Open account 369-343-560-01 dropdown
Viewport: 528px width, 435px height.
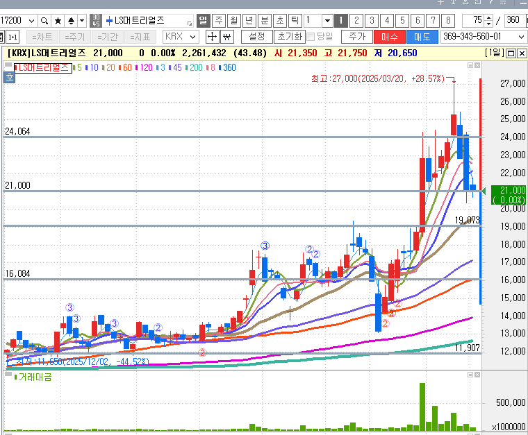coord(521,37)
